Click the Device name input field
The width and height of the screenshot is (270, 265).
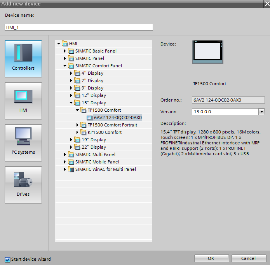[79, 27]
